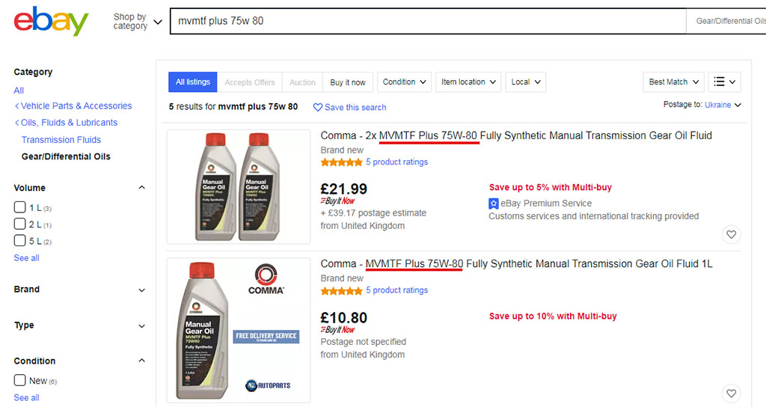The height and width of the screenshot is (407, 766).
Task: Click See all under Volume
Action: point(26,258)
